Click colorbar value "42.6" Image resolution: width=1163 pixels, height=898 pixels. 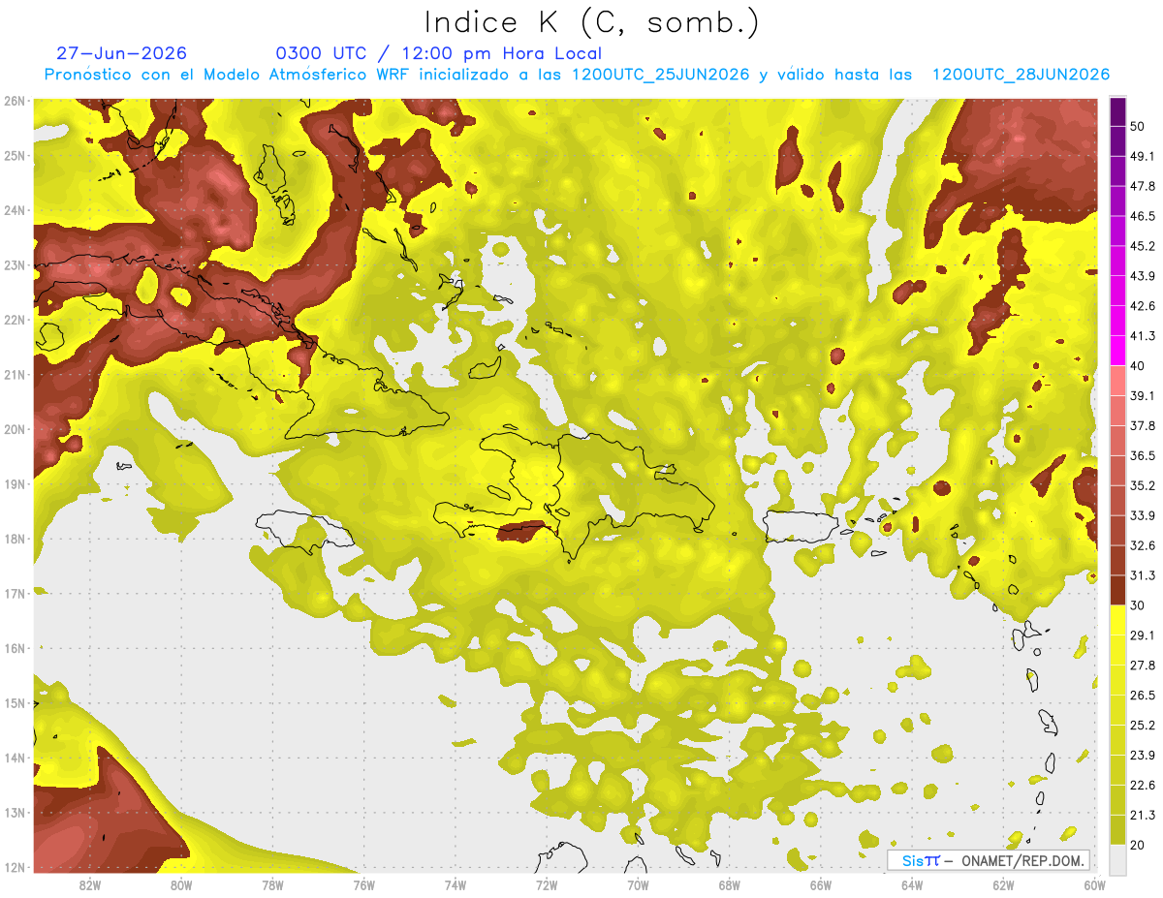[x=1143, y=306]
